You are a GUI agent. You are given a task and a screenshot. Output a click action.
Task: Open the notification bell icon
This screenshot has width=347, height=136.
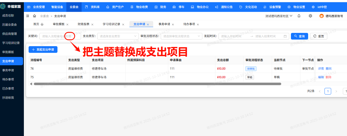pos(299,16)
